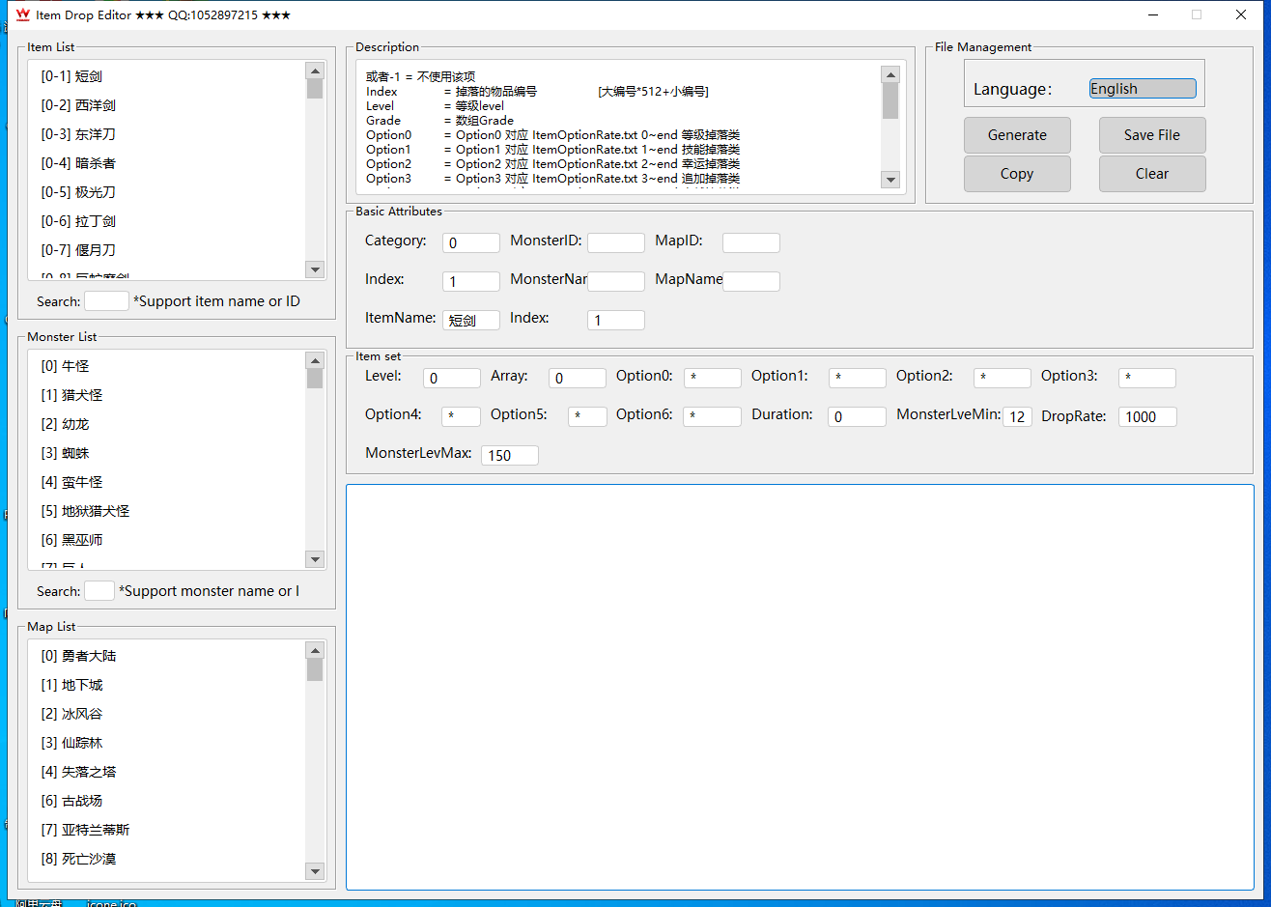
Task: Click the Save File button
Action: (x=1152, y=135)
